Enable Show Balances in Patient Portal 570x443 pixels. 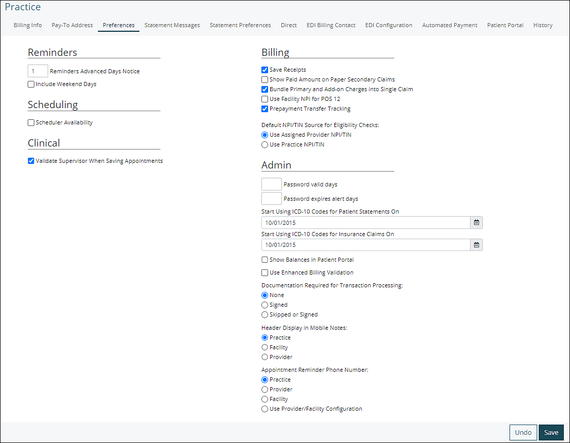(264, 260)
